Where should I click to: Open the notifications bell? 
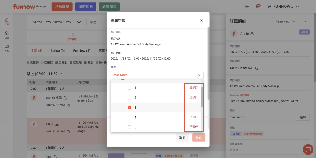258,7
